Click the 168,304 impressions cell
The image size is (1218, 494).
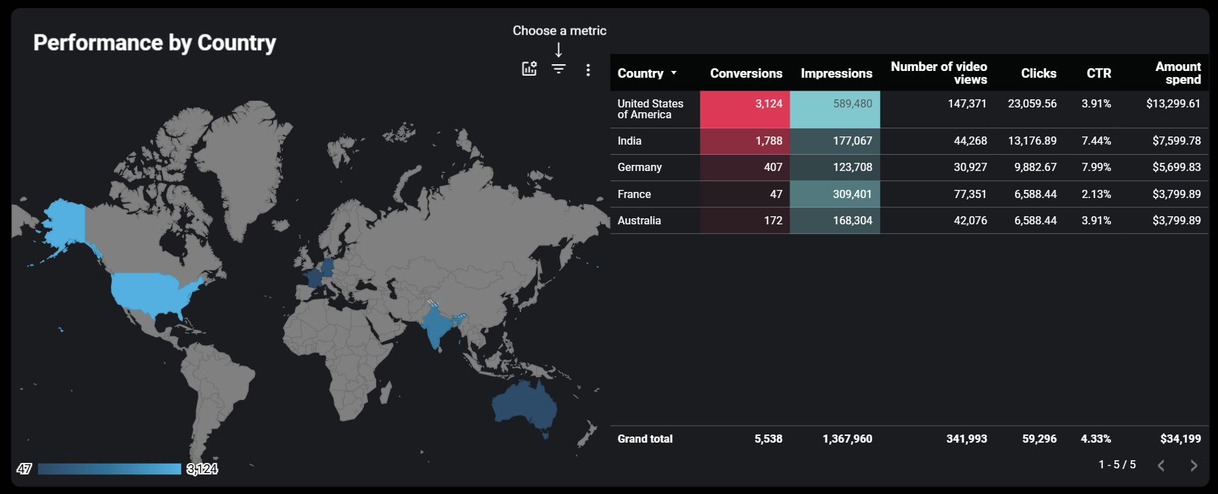click(835, 220)
